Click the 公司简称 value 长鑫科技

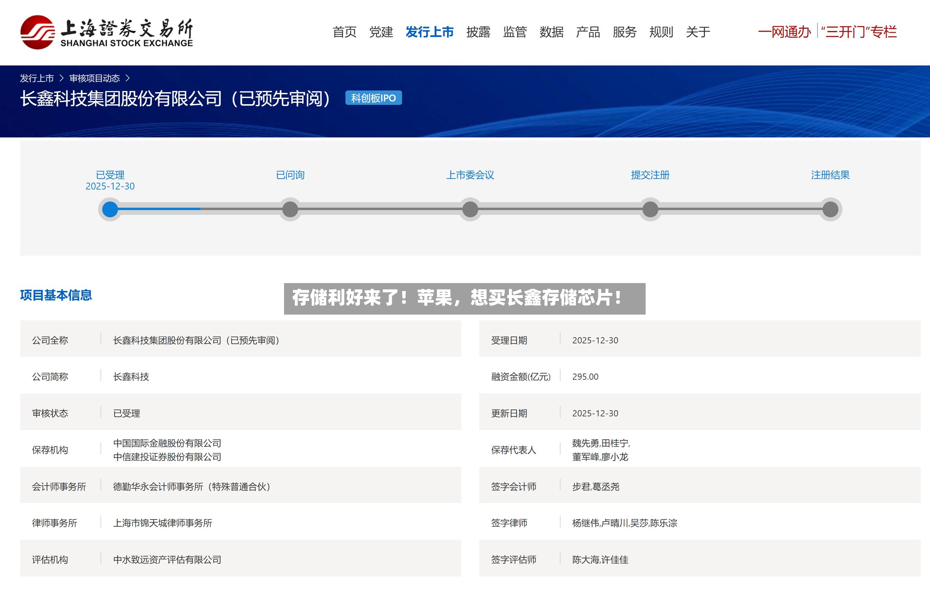131,377
